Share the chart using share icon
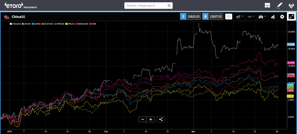Screen dimensions: 297x134 161,119
